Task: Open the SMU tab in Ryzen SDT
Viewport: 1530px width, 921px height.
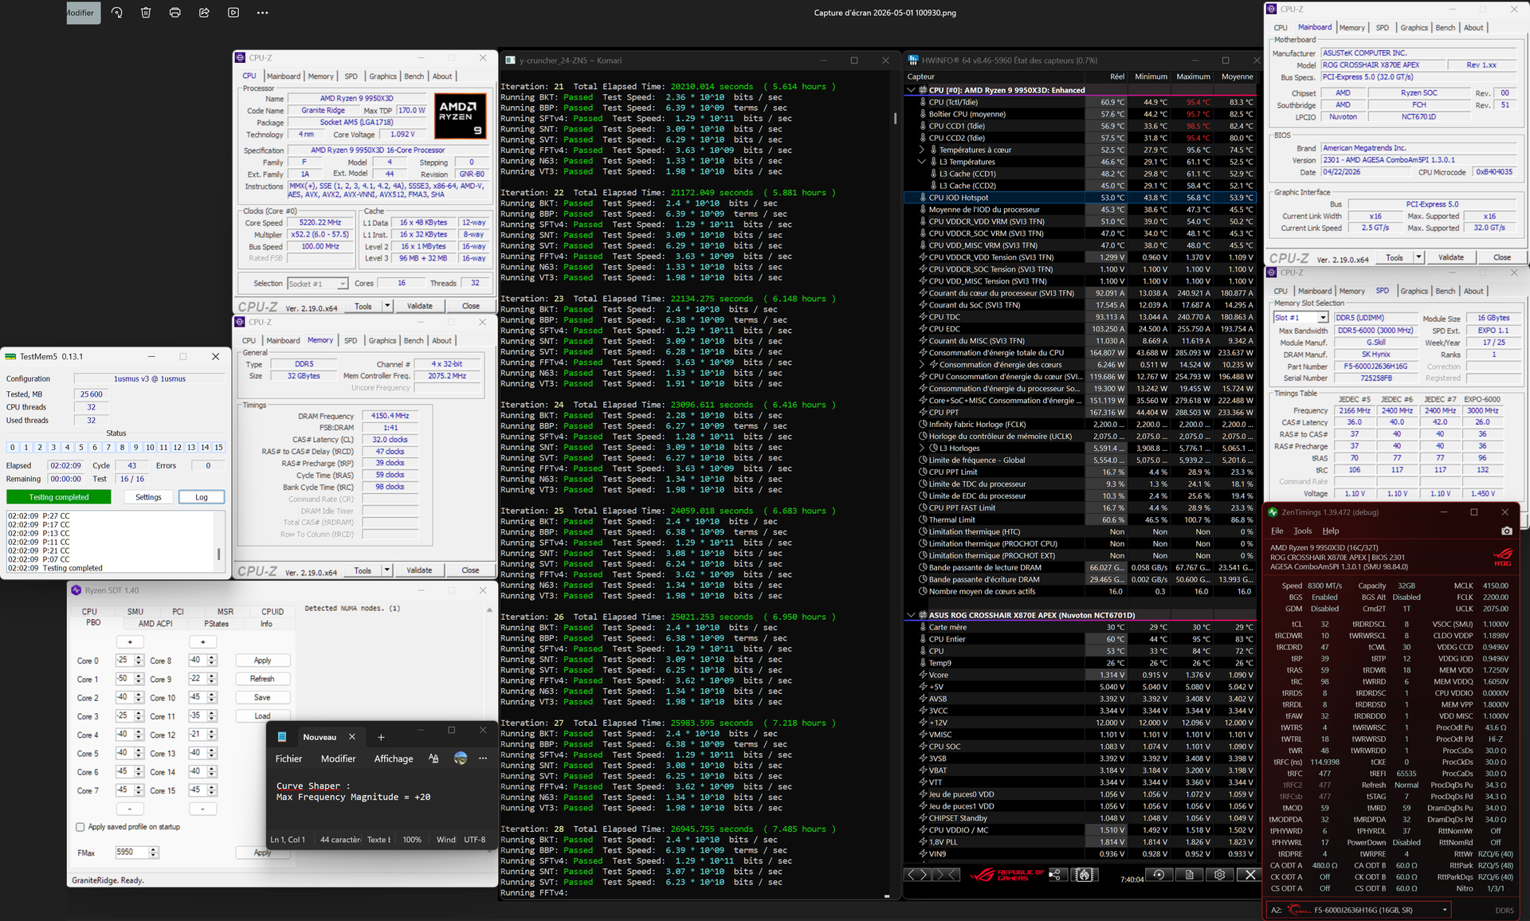Action: [x=135, y=612]
